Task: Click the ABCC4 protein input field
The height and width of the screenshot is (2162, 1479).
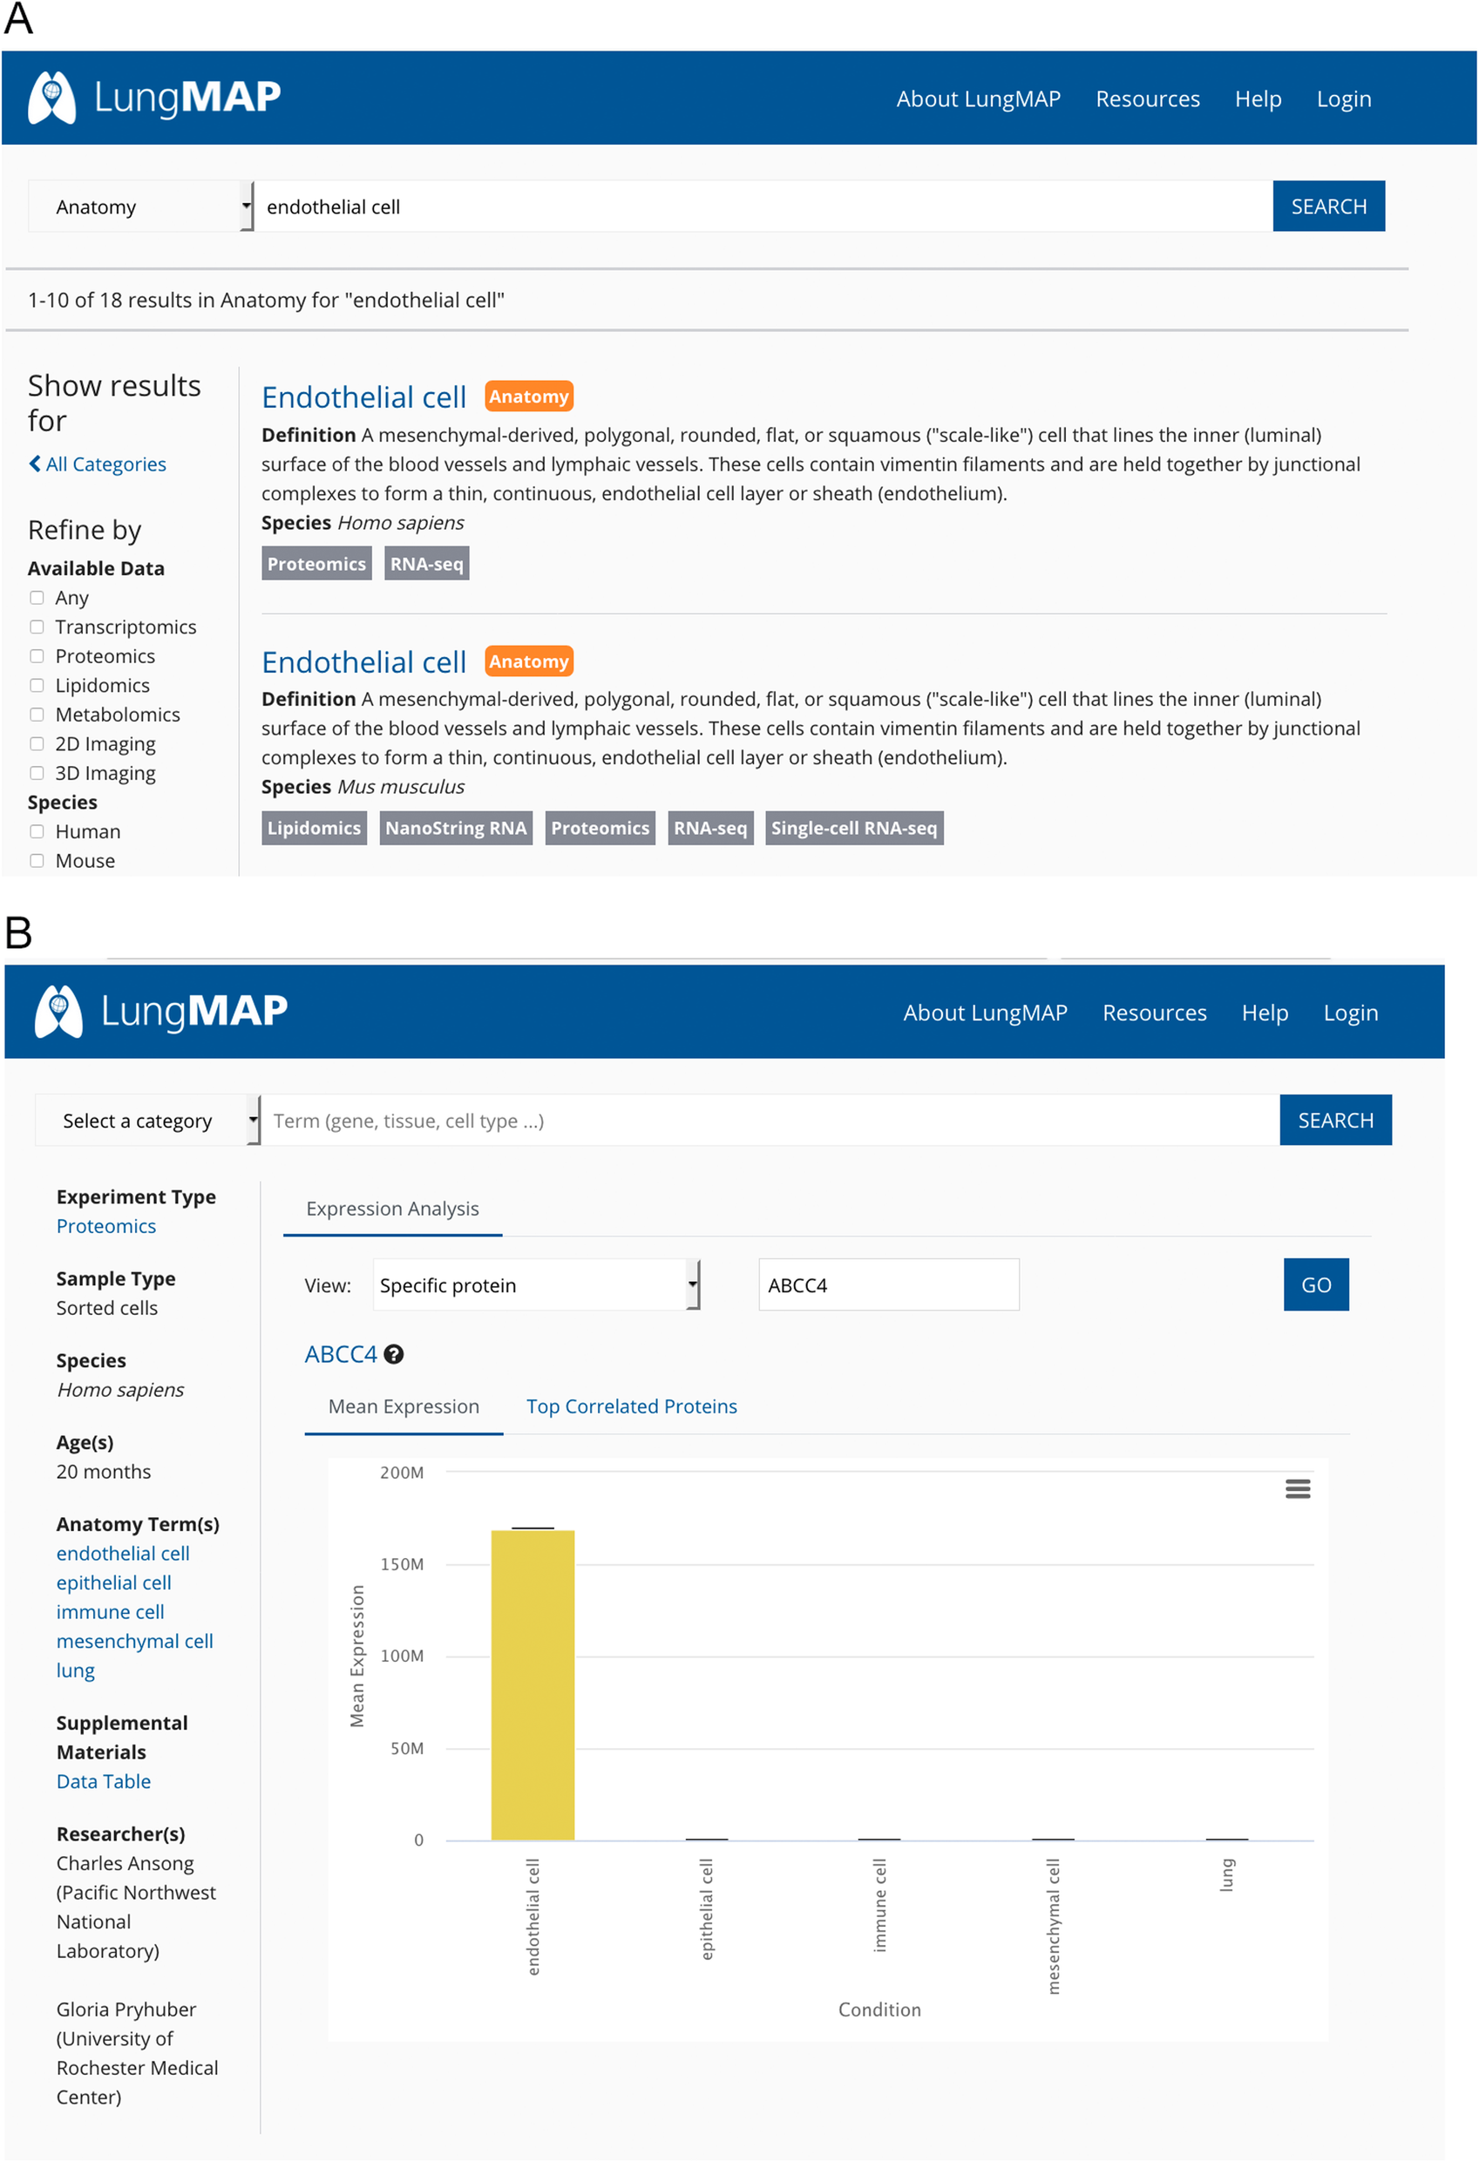Action: pos(888,1284)
